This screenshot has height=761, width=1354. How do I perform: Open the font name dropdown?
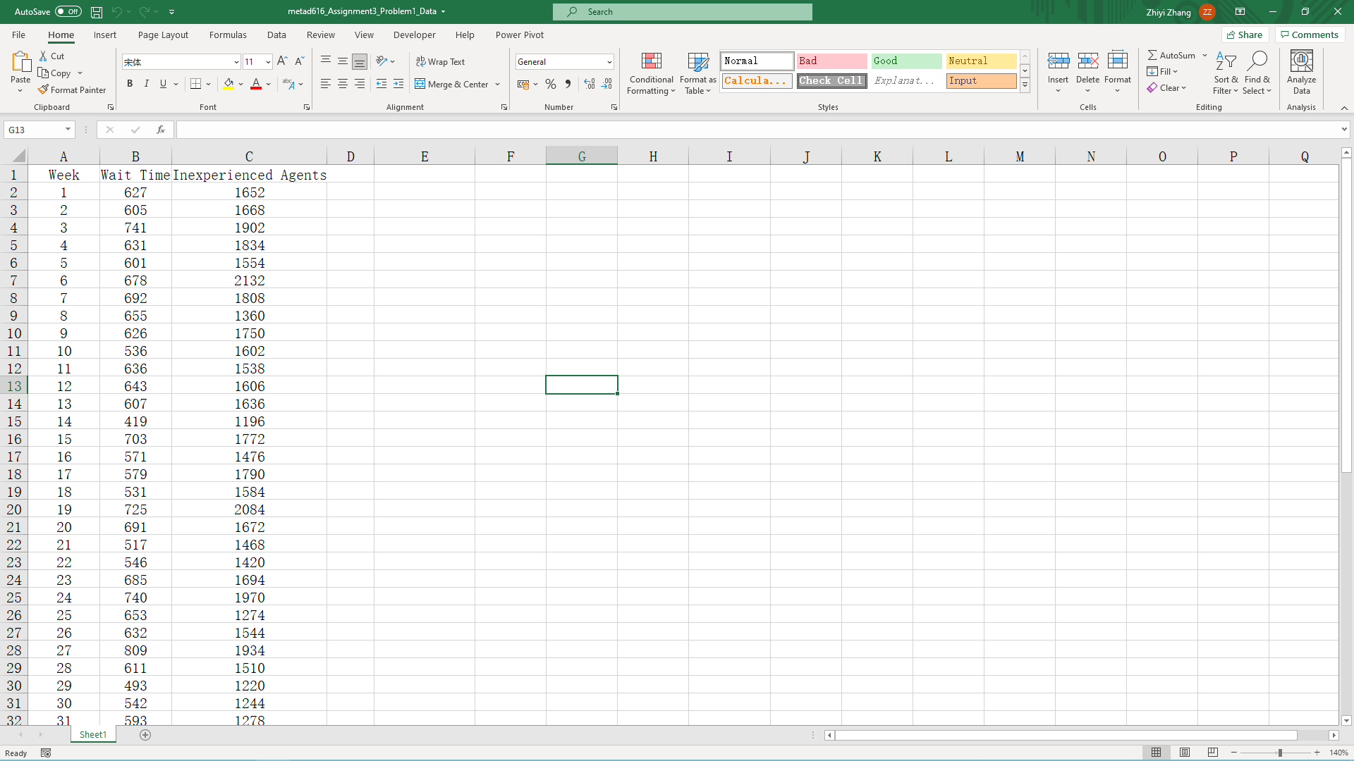click(x=236, y=62)
